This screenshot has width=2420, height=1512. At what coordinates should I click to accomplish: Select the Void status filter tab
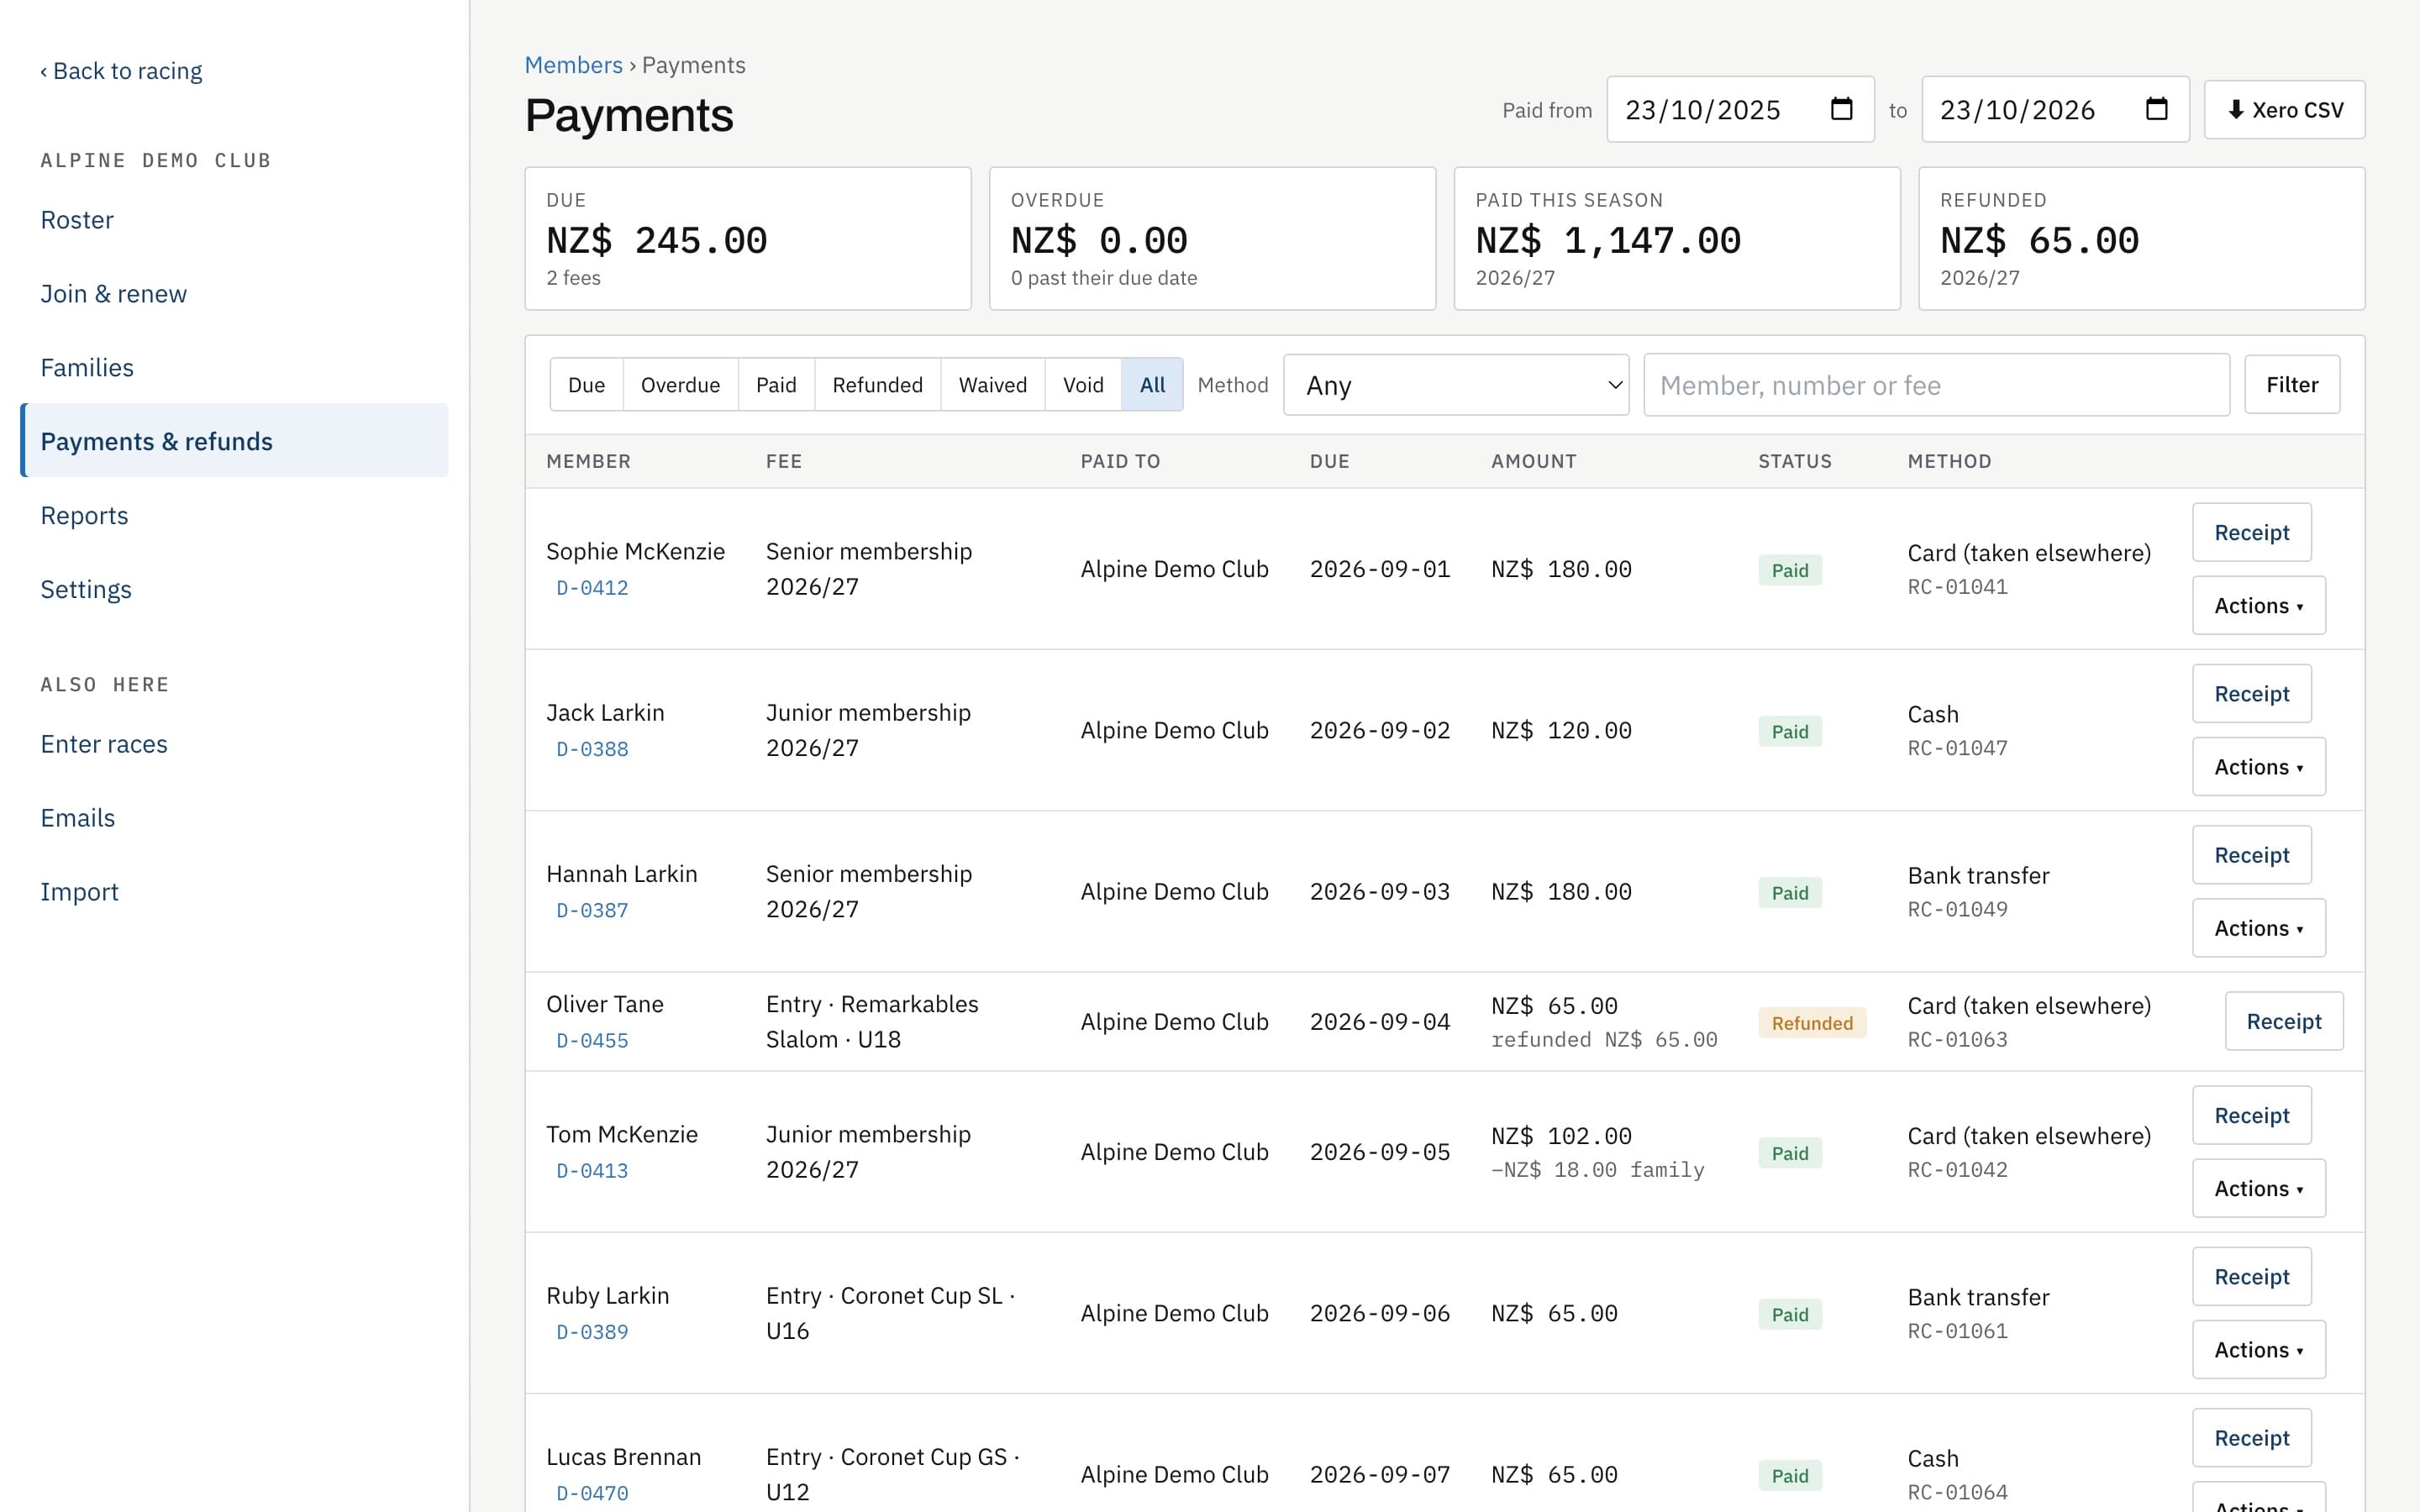pos(1083,385)
